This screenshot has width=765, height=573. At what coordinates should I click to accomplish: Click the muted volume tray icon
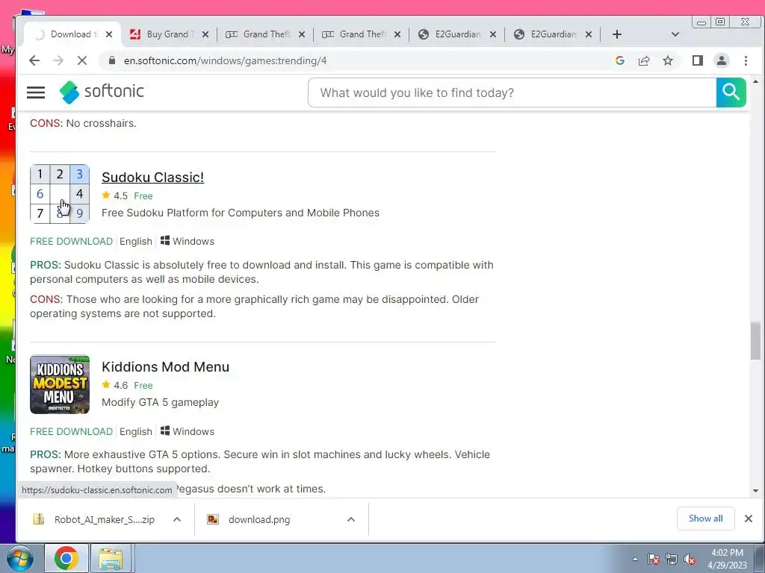click(x=690, y=560)
